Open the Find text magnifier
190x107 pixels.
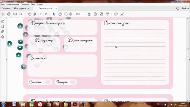pos(21,14)
